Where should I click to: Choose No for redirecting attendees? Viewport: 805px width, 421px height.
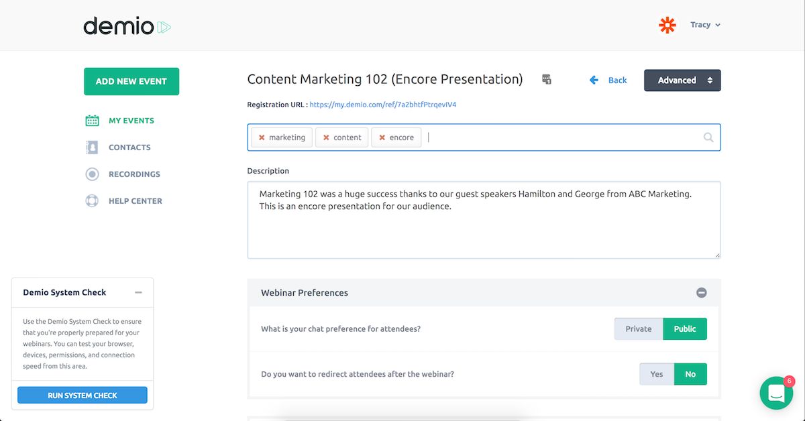tap(690, 374)
